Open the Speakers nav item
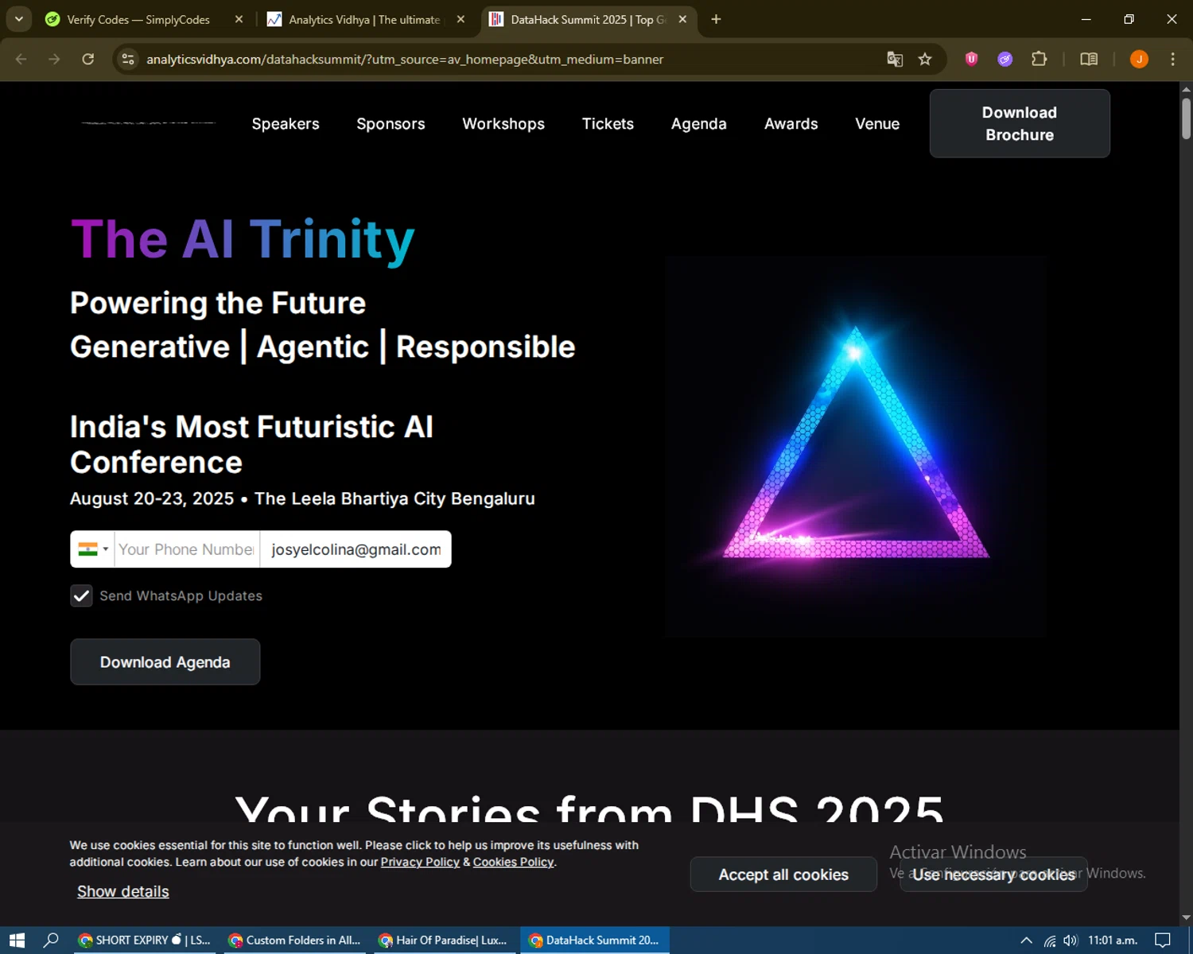1193x954 pixels. (286, 124)
